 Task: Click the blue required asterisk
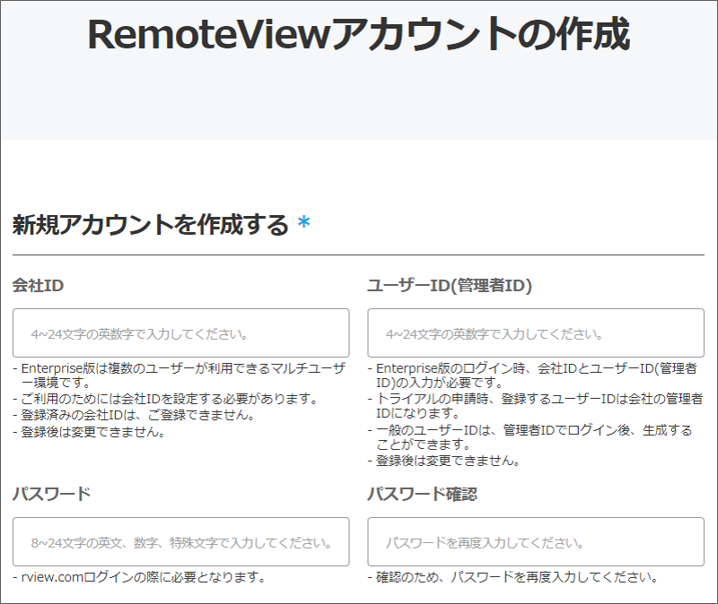click(x=304, y=222)
